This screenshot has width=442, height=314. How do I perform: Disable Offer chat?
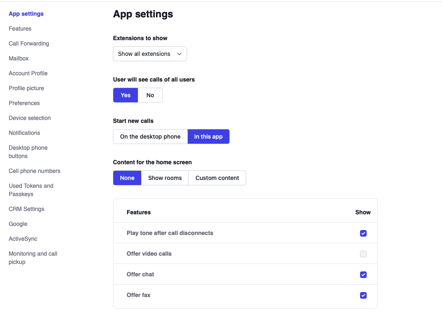coord(363,274)
